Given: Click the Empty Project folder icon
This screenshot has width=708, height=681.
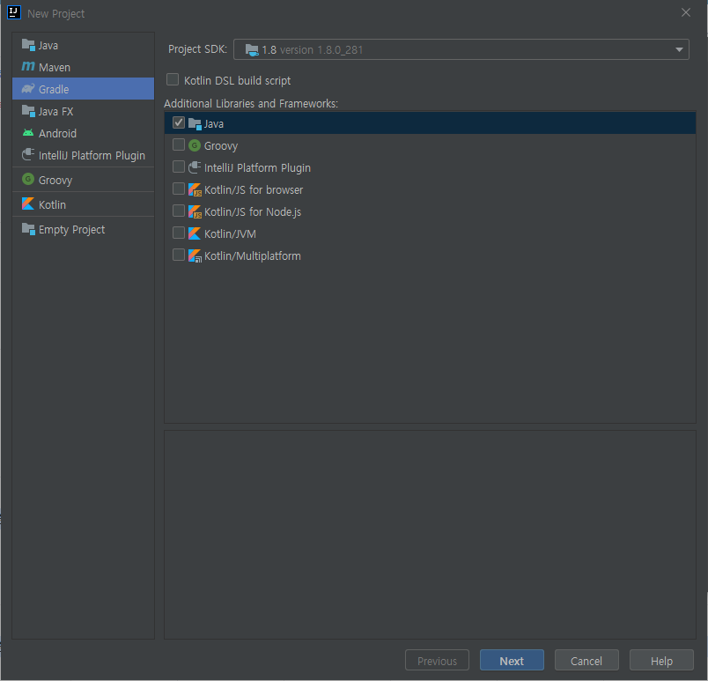Looking at the screenshot, I should [28, 229].
